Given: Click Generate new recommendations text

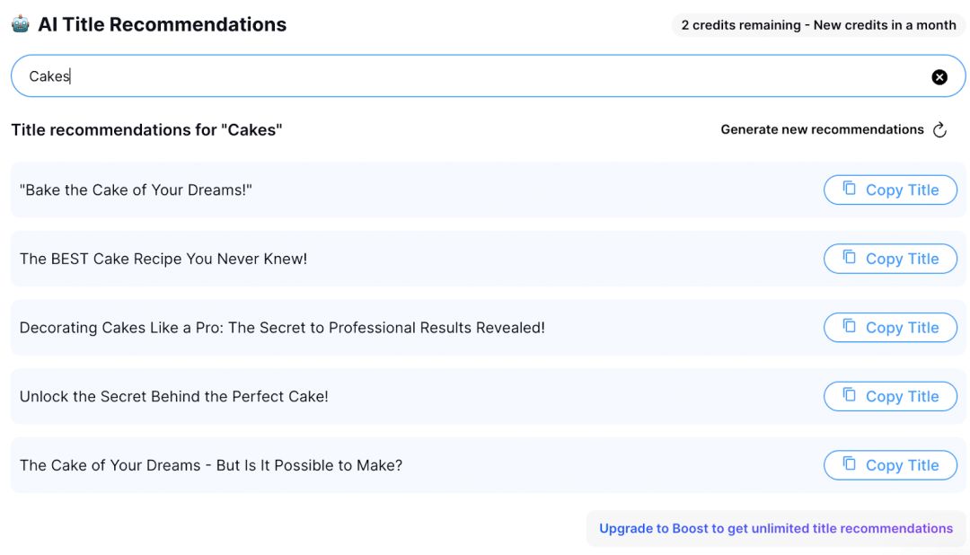Looking at the screenshot, I should (822, 129).
